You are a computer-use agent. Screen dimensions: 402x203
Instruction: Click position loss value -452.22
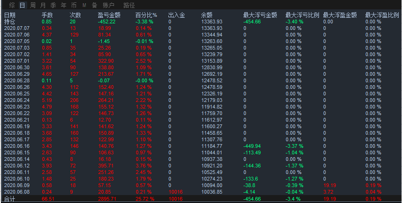tap(106, 22)
